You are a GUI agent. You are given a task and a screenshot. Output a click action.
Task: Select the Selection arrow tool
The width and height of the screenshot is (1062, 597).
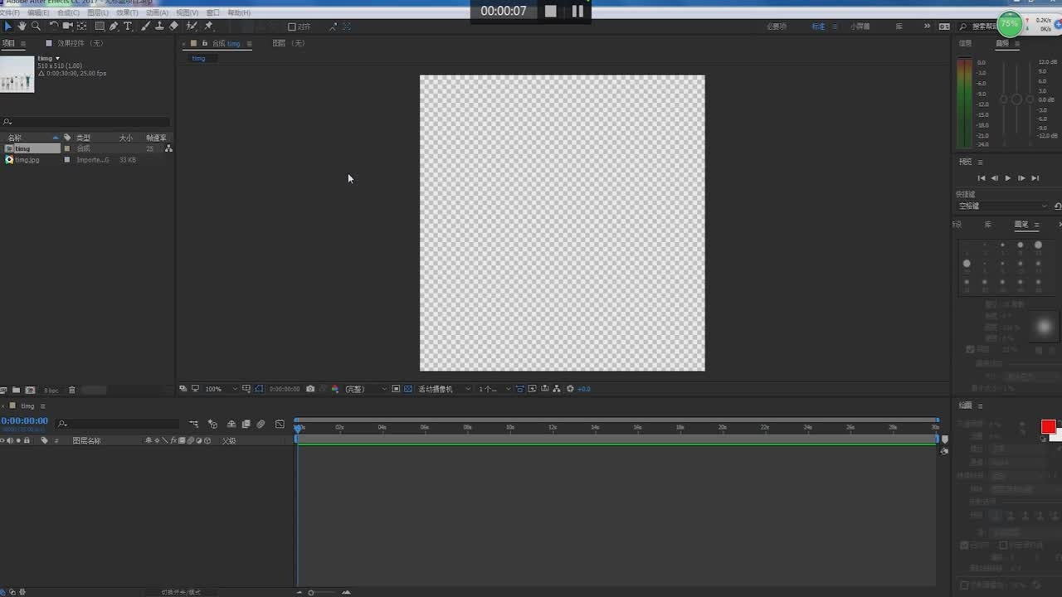8,27
